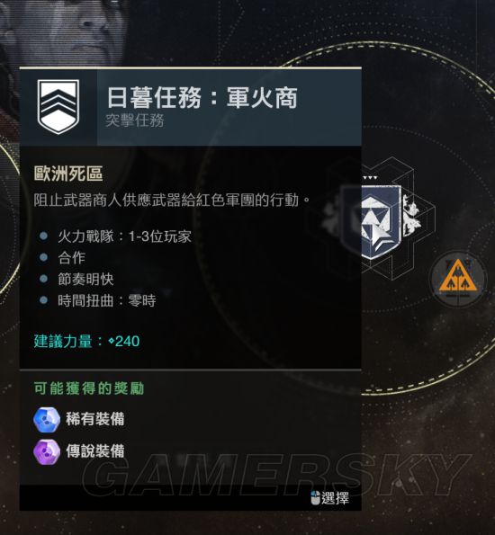Click the 節奏明快 modifier entry

[85, 279]
